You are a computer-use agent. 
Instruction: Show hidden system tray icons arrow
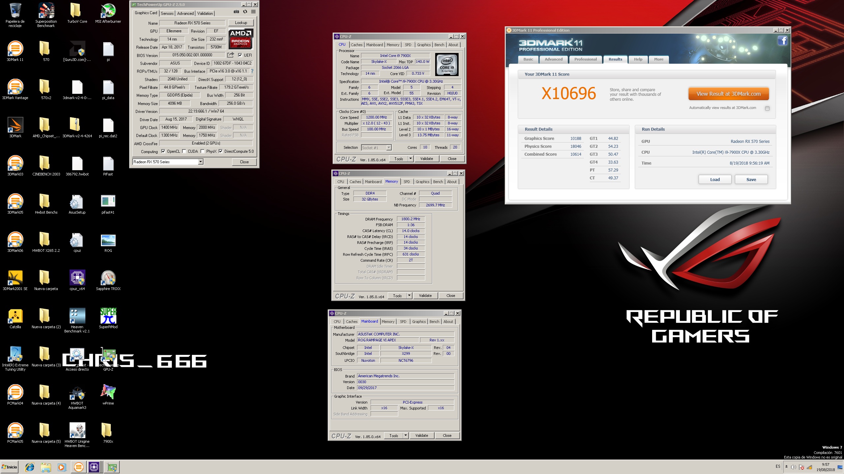pyautogui.click(x=786, y=466)
